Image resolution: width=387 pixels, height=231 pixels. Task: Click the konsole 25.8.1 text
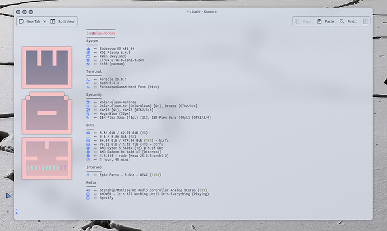(x=113, y=79)
